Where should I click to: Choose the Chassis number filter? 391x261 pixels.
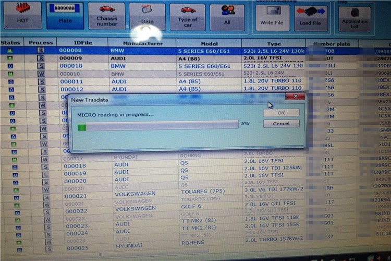[107, 16]
